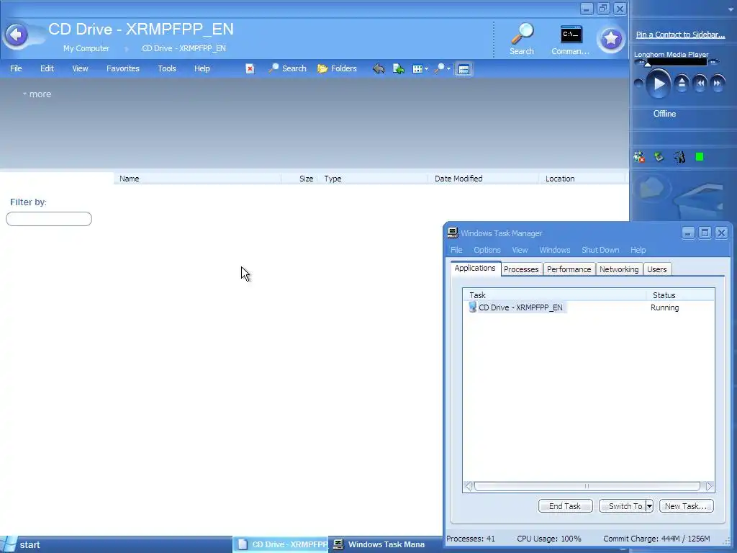The height and width of the screenshot is (553, 737).
Task: Open the Views grid dropdown
Action: (420, 68)
